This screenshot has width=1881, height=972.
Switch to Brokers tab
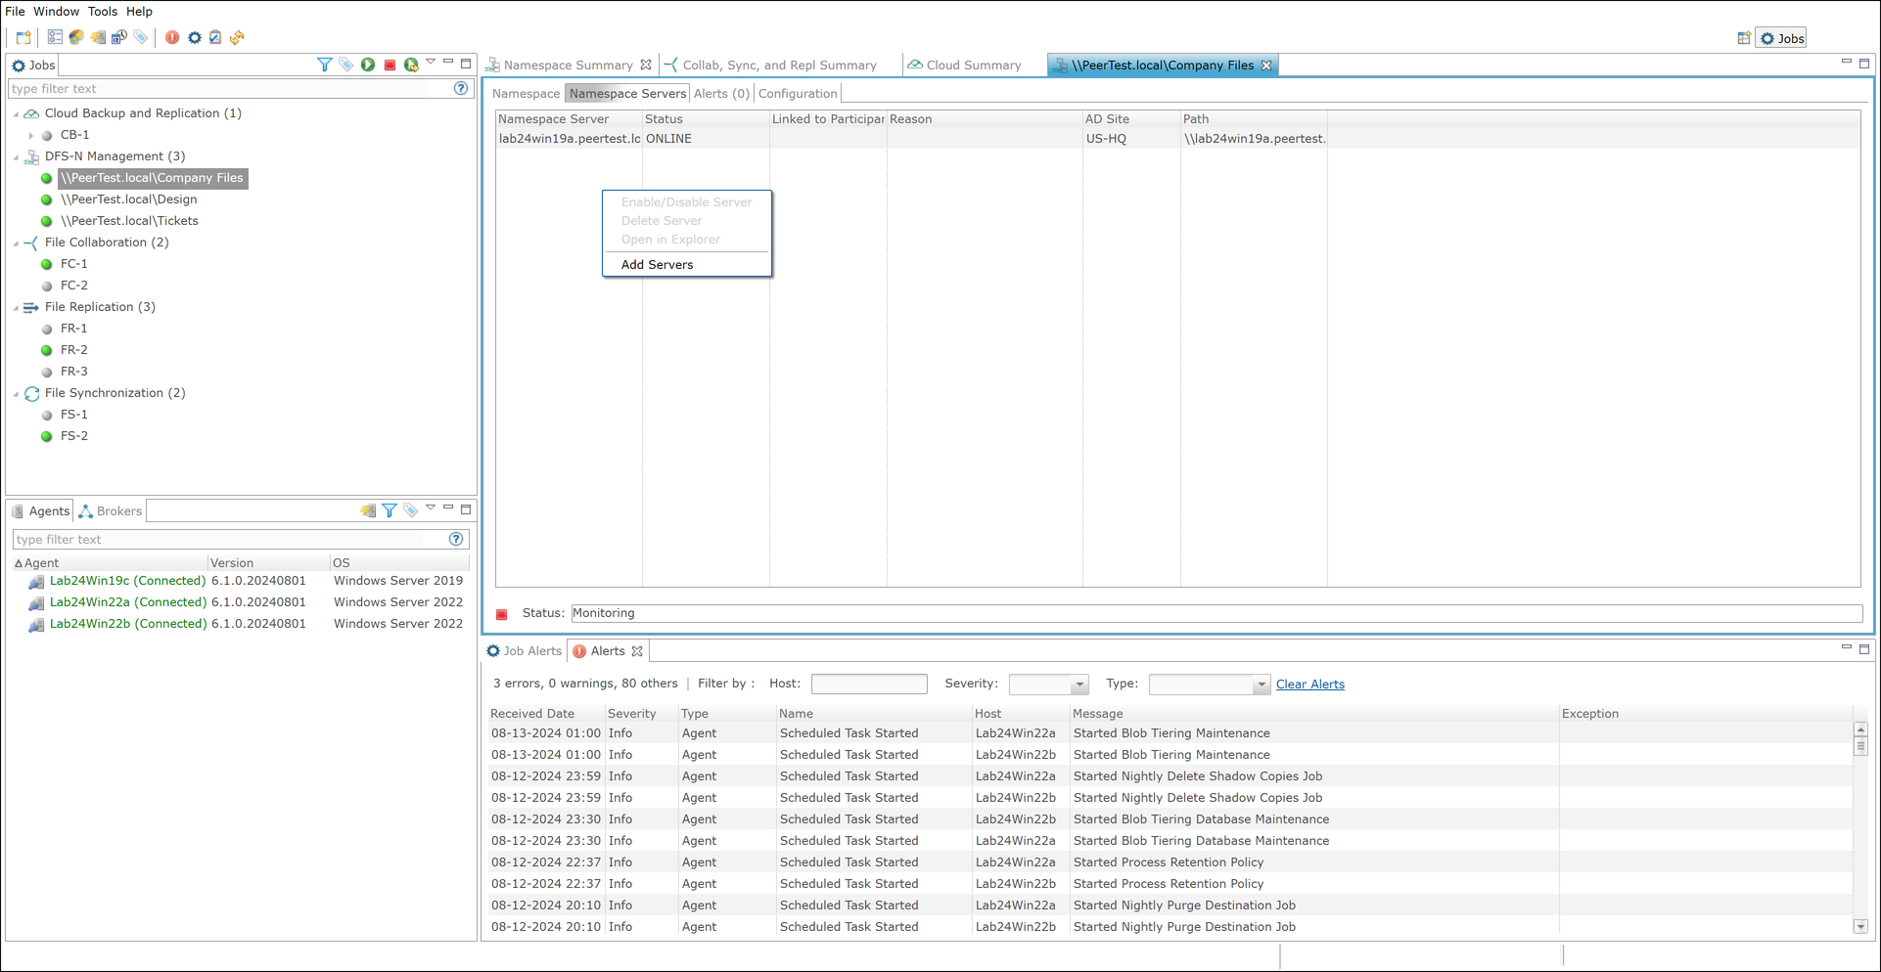111,511
